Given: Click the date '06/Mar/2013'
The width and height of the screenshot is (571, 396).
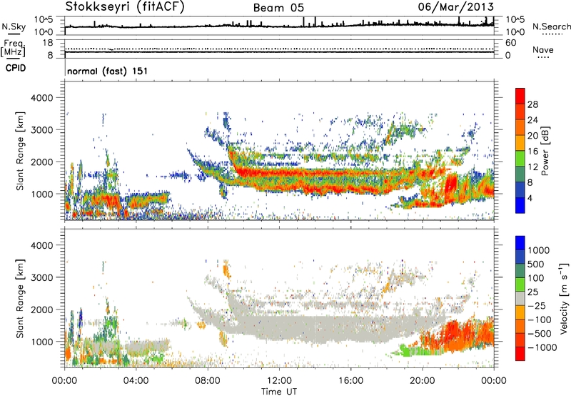Looking at the screenshot, I should pyautogui.click(x=455, y=6).
